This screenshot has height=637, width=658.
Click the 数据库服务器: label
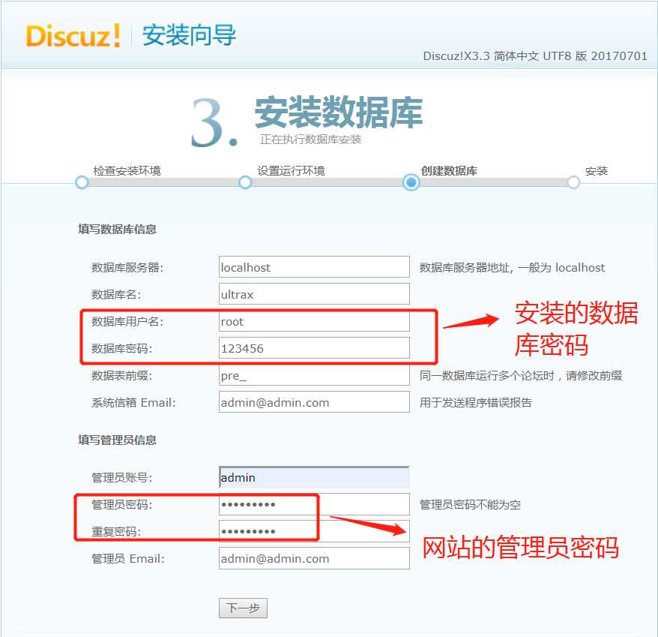click(x=127, y=268)
